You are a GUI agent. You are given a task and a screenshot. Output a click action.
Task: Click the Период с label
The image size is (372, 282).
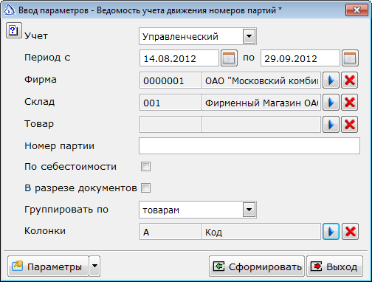tap(47, 58)
